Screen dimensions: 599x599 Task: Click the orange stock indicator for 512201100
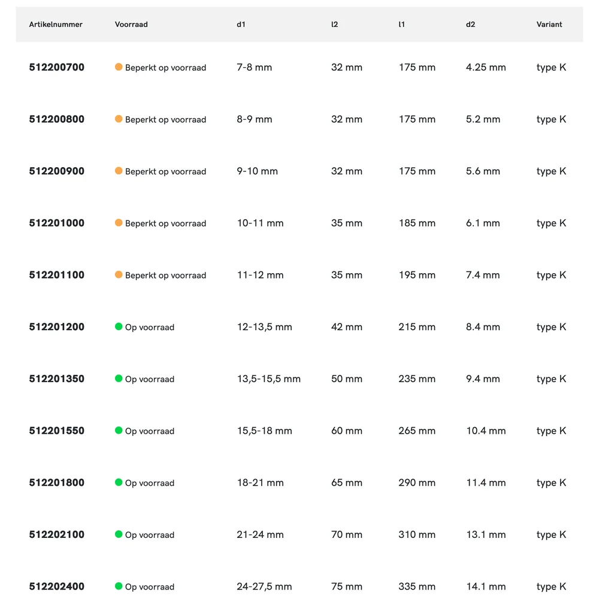pos(119,275)
